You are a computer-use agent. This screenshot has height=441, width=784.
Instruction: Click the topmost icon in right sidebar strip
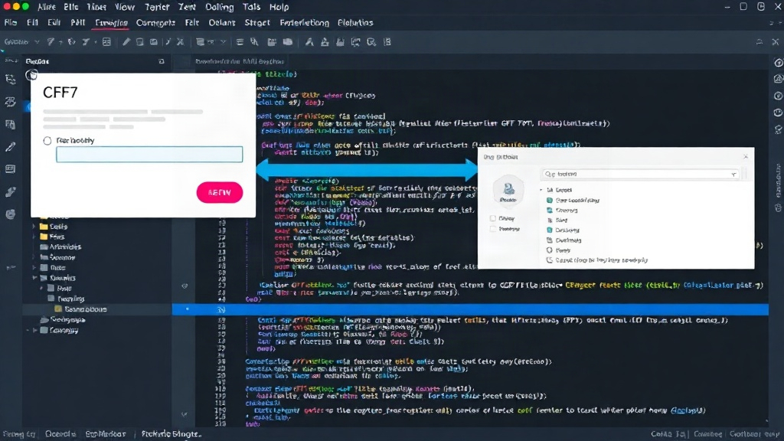[x=778, y=63]
